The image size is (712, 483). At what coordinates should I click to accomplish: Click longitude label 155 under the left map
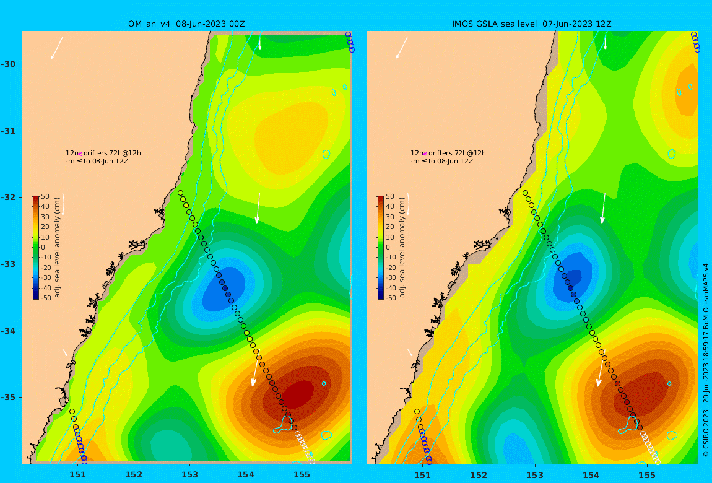tap(302, 475)
